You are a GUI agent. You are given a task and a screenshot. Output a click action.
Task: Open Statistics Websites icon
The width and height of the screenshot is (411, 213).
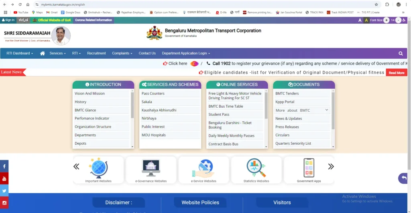tap(256, 168)
